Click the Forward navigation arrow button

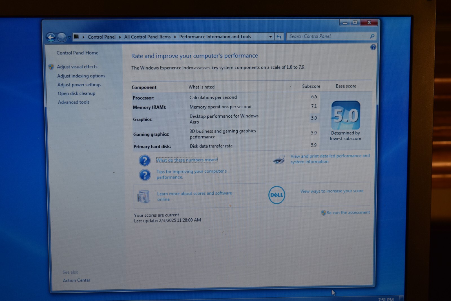(61, 37)
